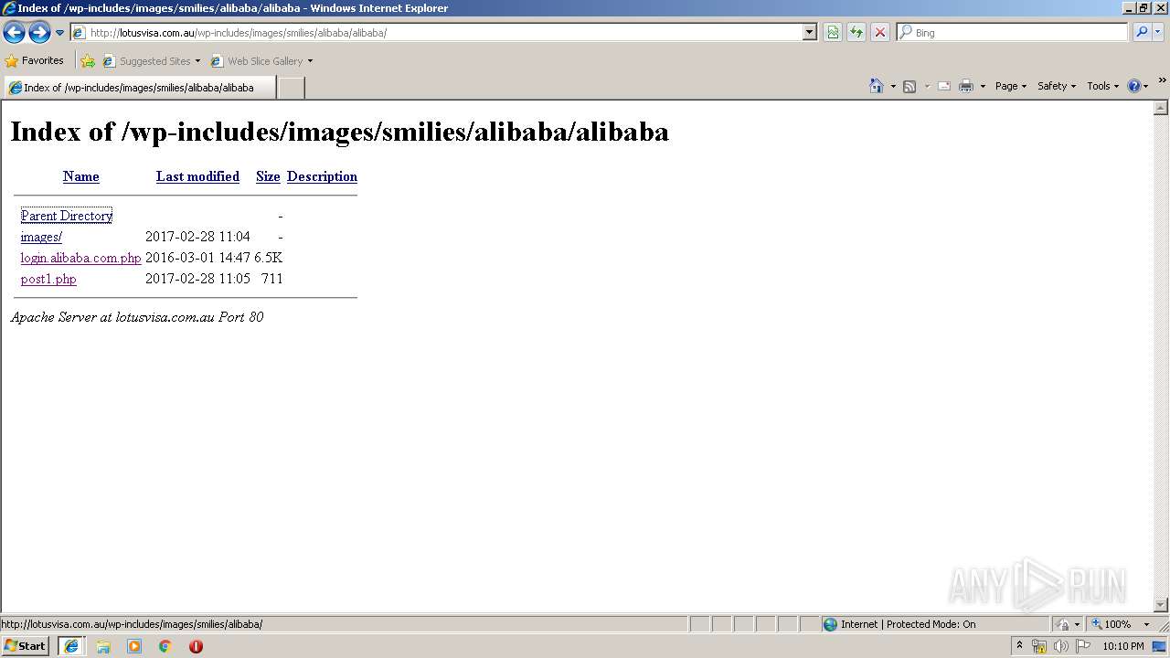Click the browser Forward arrow button
1170x658 pixels.
click(x=39, y=33)
